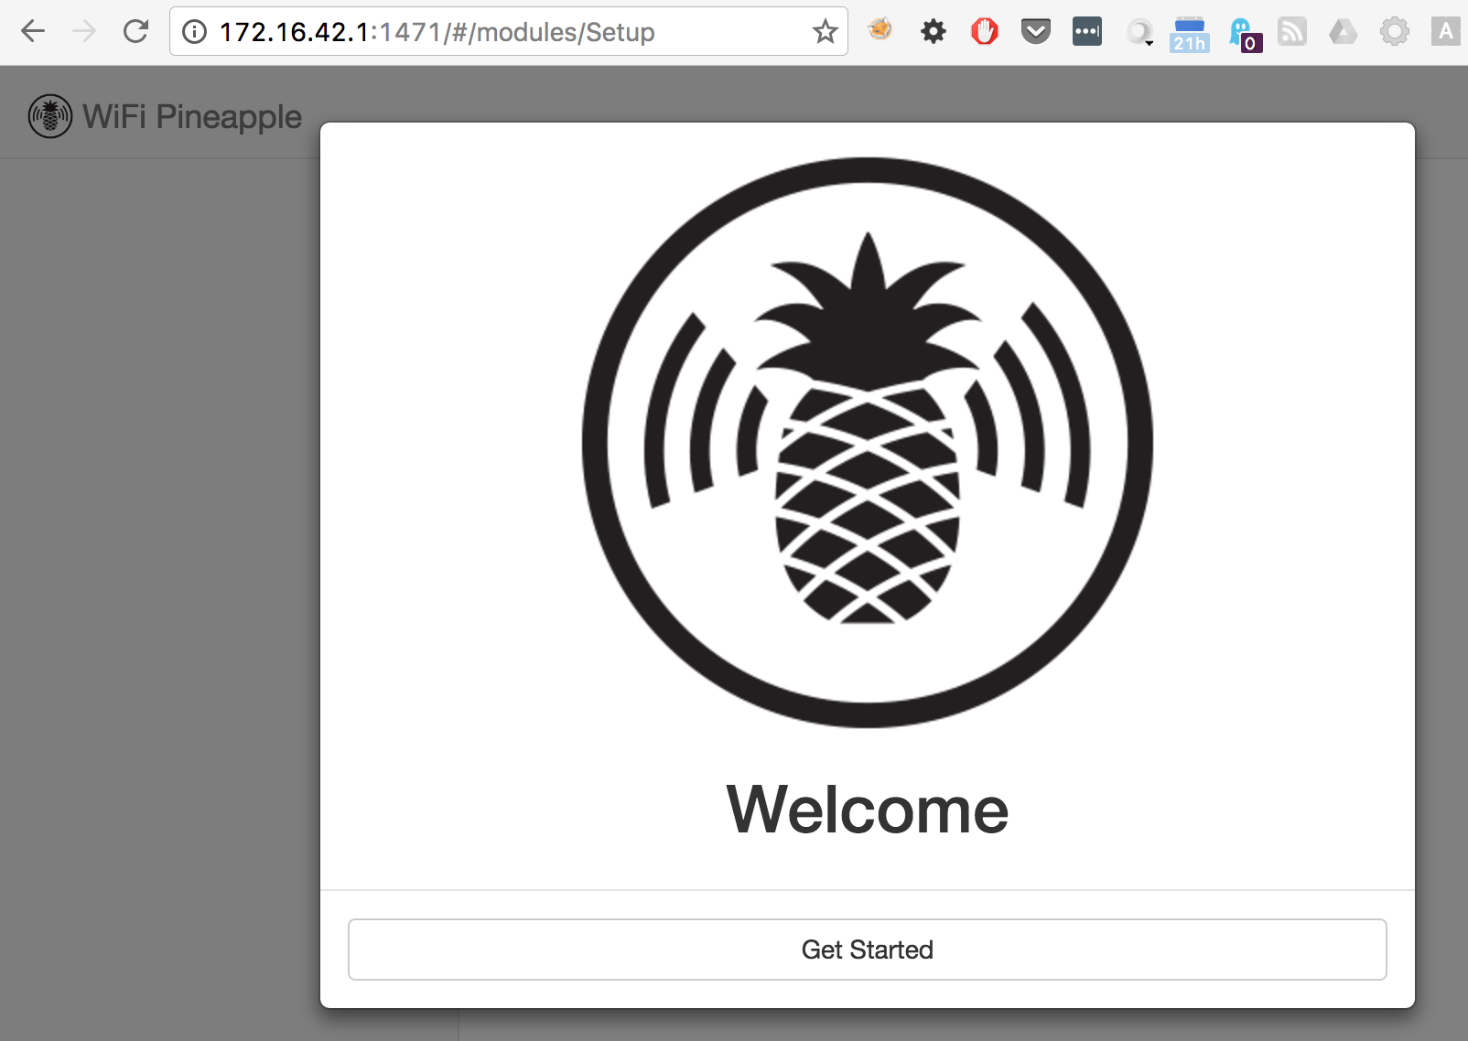Click the large pineapple logo image
1468x1041 pixels.
(x=867, y=443)
